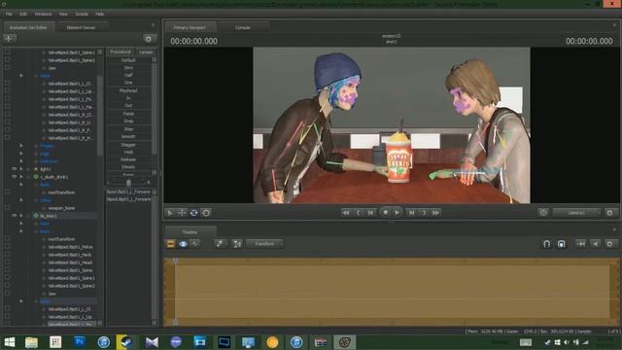Switch to the Console tab
622x350 pixels.
[242, 27]
